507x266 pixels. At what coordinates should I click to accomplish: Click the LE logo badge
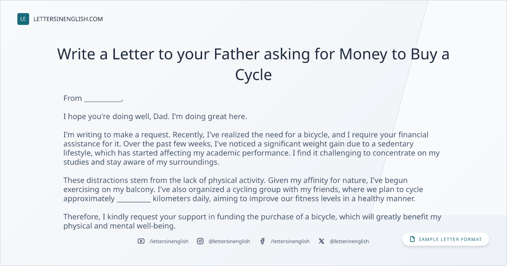(x=23, y=19)
